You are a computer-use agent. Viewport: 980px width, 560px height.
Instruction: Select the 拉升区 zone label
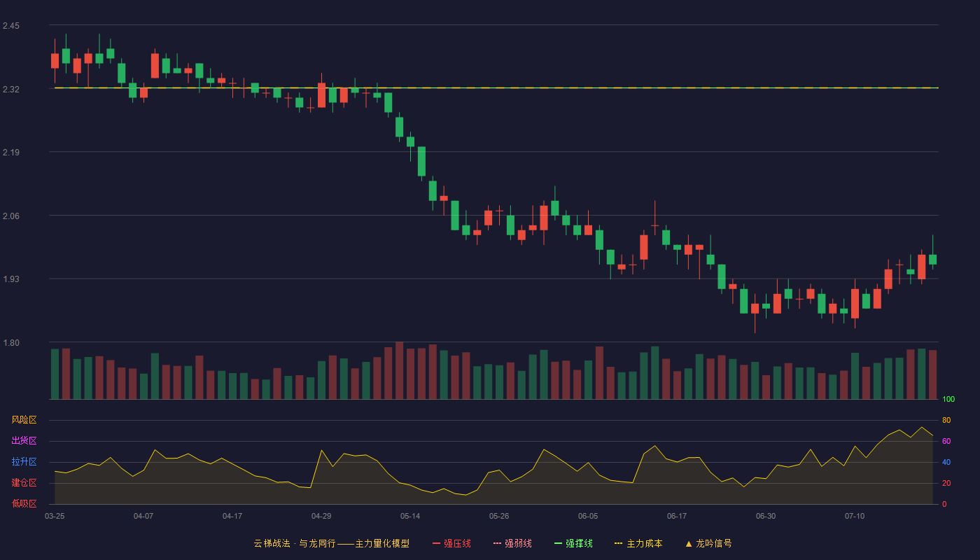(x=24, y=462)
